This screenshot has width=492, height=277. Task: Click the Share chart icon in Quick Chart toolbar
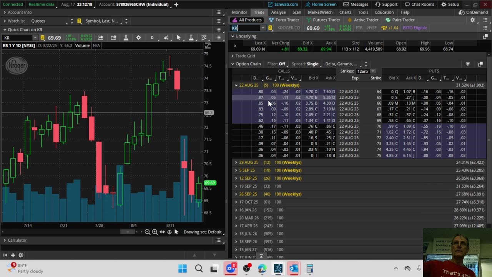point(100,38)
